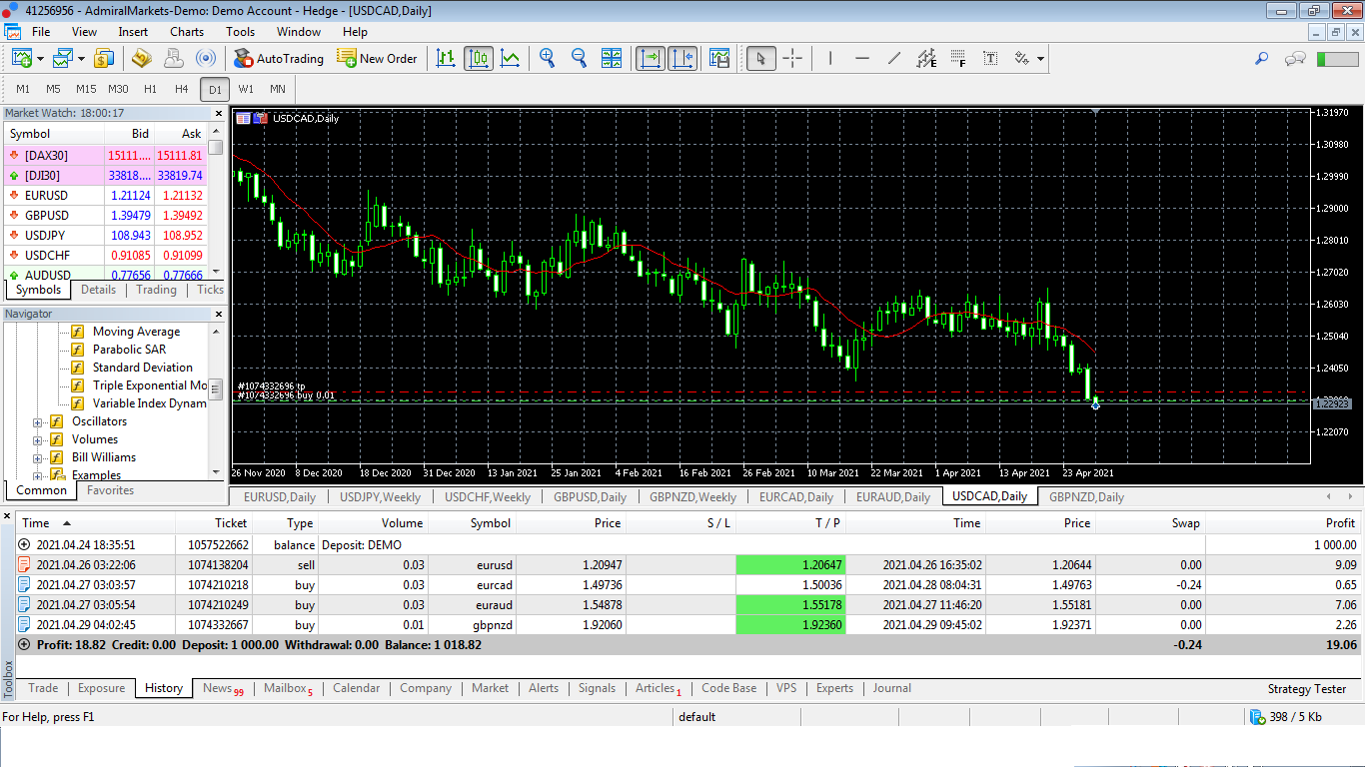
Task: Click the chart Templates icon
Action: click(x=719, y=58)
